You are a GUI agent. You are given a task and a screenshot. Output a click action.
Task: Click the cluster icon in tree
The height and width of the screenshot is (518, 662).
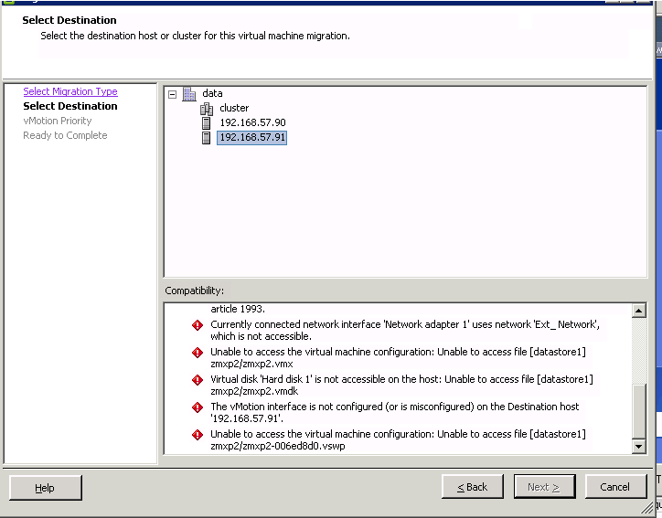click(x=207, y=109)
